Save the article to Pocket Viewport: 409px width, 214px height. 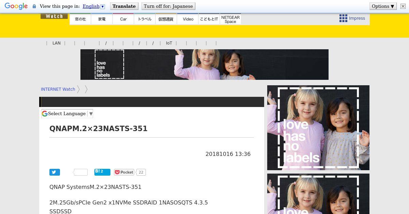click(x=124, y=172)
